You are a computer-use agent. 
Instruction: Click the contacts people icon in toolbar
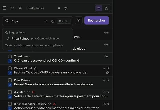pyautogui.click(x=20, y=8)
